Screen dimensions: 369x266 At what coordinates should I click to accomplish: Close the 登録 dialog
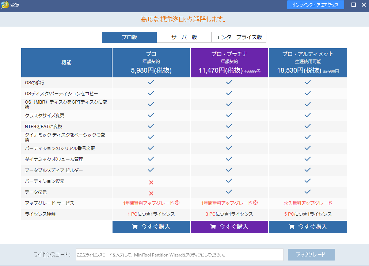tap(364, 5)
